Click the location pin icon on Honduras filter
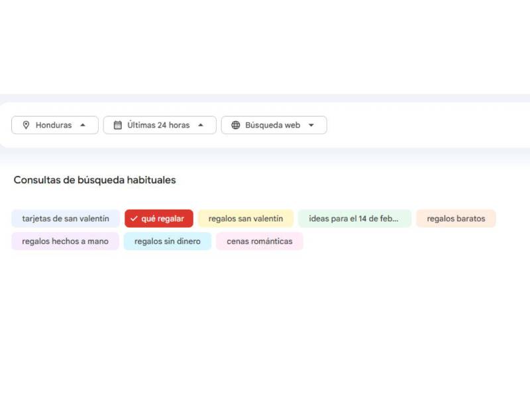Viewport: 530px width, 397px height. tap(26, 125)
